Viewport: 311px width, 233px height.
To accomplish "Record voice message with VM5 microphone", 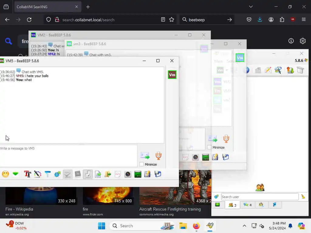I will (158, 156).
